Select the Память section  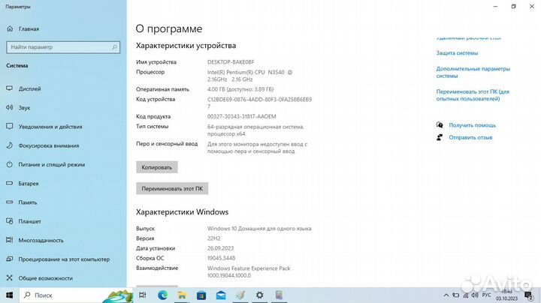coord(22,202)
